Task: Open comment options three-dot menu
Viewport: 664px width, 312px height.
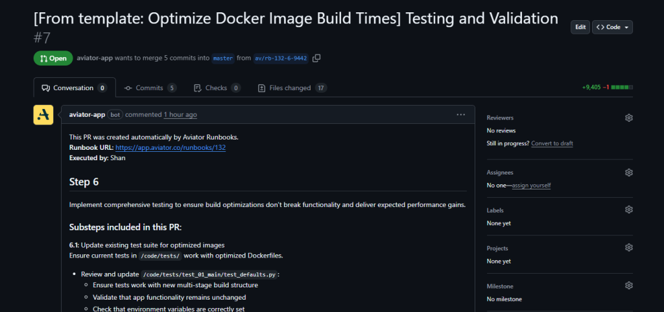Action: tap(460, 115)
